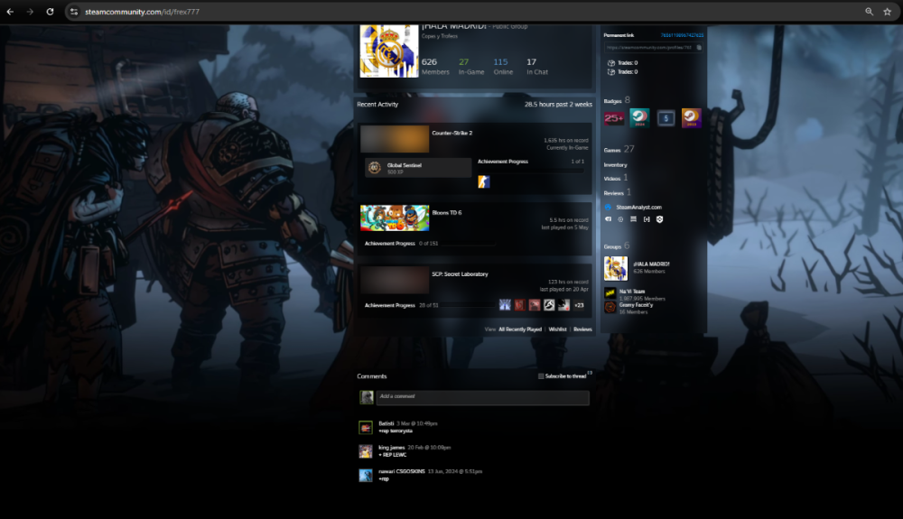Viewport: 903px width, 519px height.
Task: Reload the Steam profile page
Action: (50, 12)
